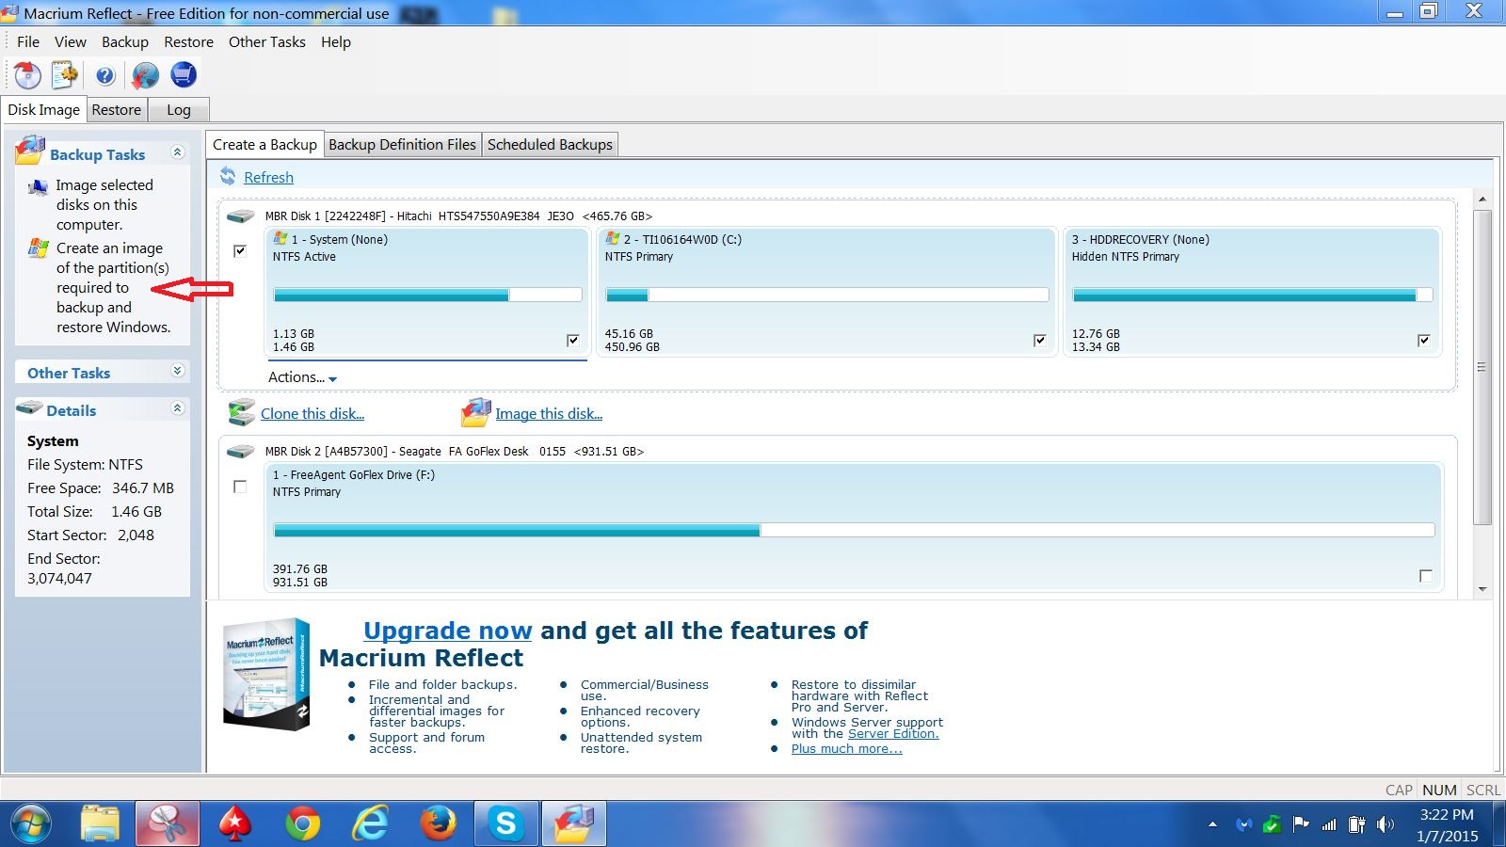Open Skype from the taskbar

(505, 824)
